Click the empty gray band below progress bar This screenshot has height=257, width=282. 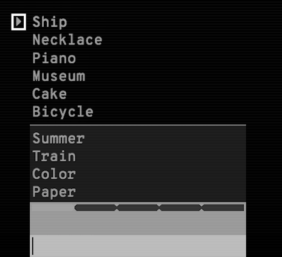(138, 224)
